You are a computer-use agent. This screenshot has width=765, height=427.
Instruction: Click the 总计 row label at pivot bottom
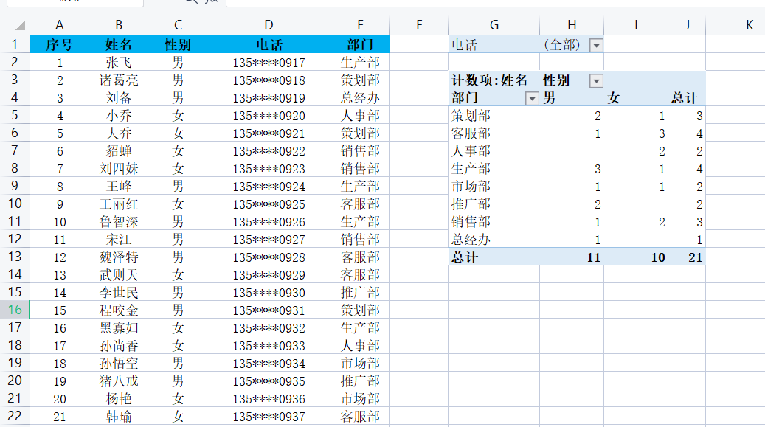(465, 257)
